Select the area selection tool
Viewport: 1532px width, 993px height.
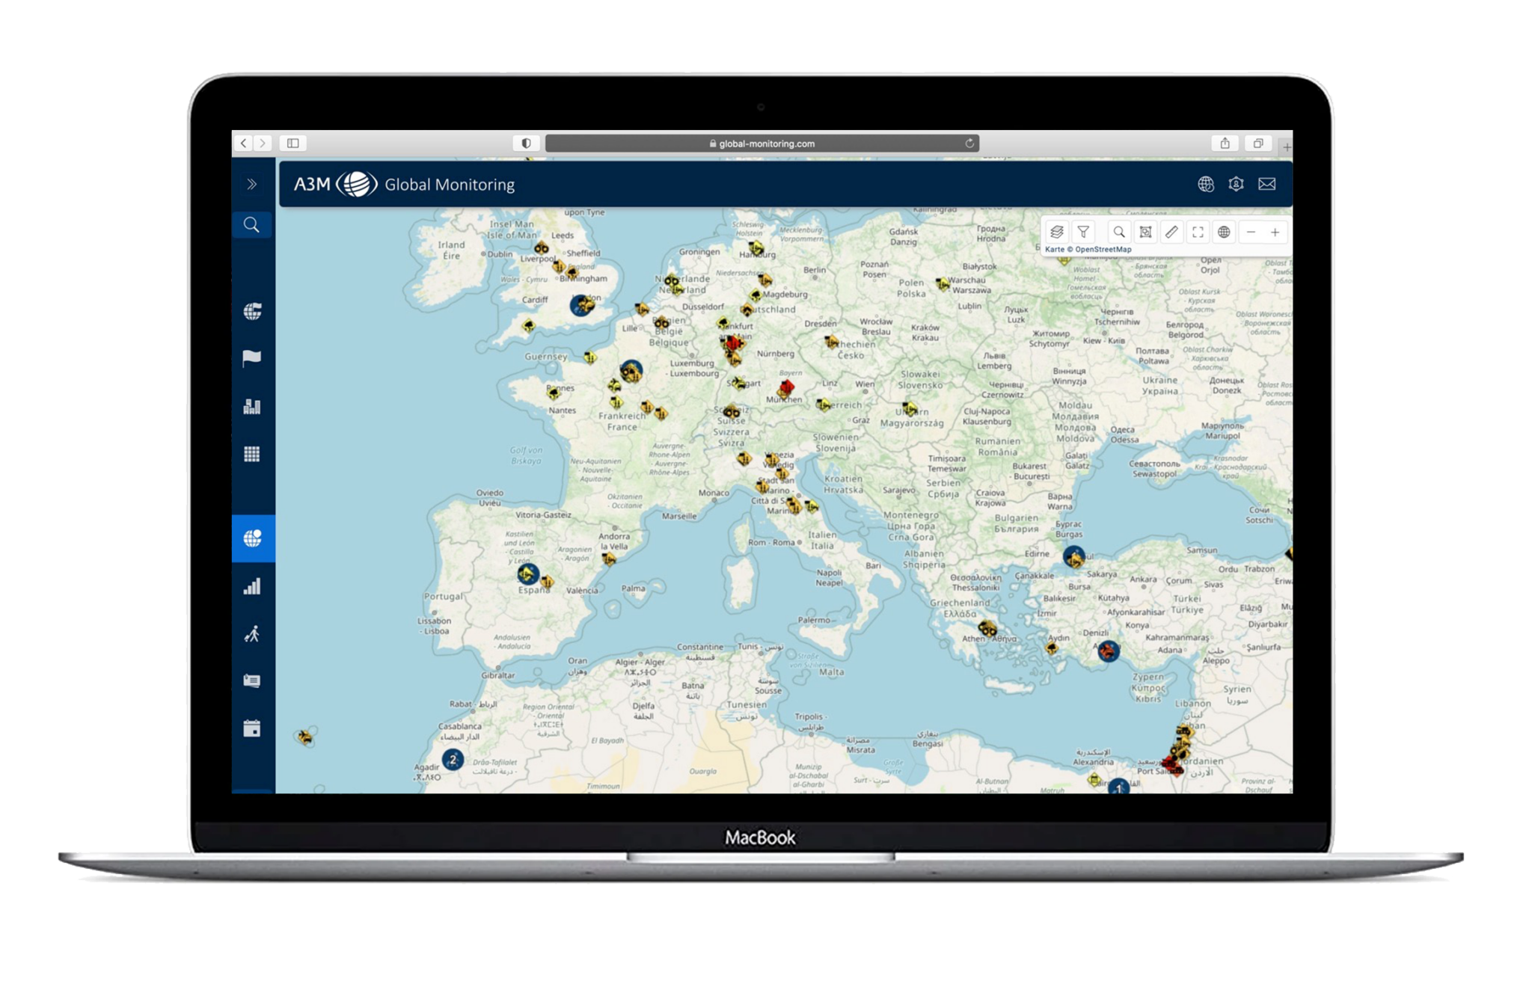(1145, 232)
